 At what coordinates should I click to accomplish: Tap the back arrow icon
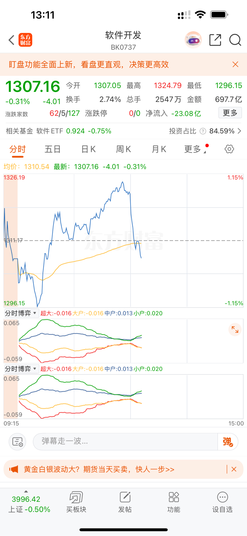click(12, 40)
